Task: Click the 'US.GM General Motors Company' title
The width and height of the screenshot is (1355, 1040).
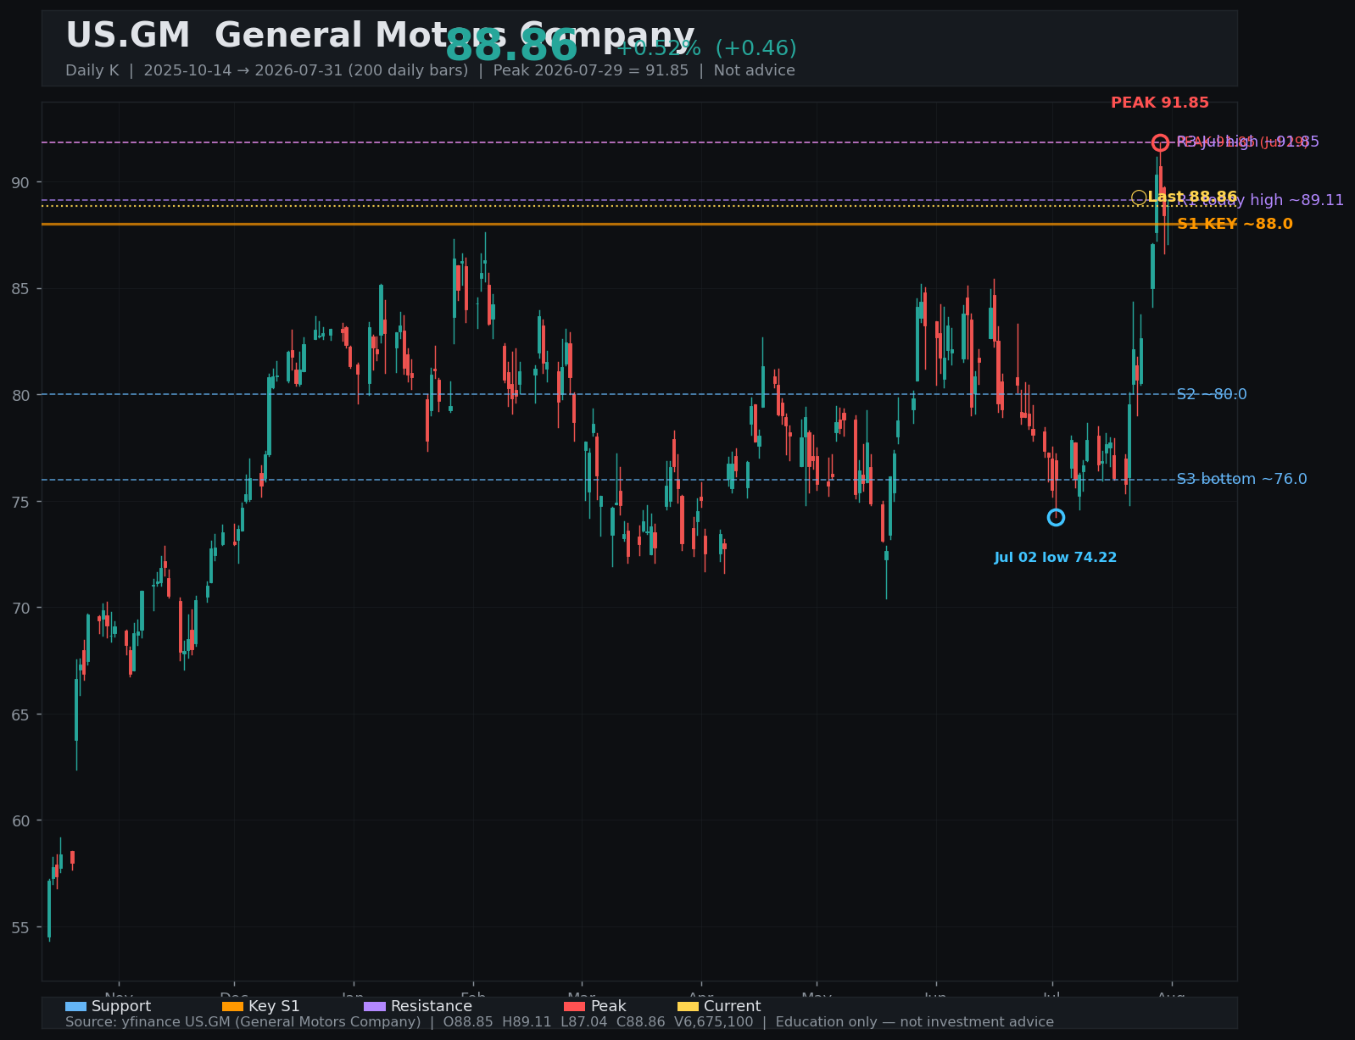Action: tap(380, 36)
